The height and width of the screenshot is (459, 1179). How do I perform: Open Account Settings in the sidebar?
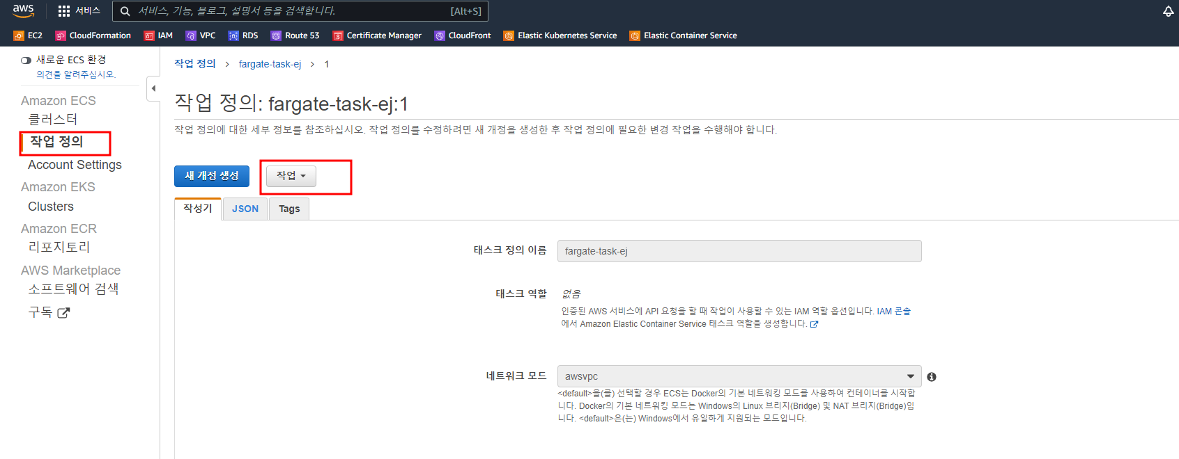click(x=75, y=165)
